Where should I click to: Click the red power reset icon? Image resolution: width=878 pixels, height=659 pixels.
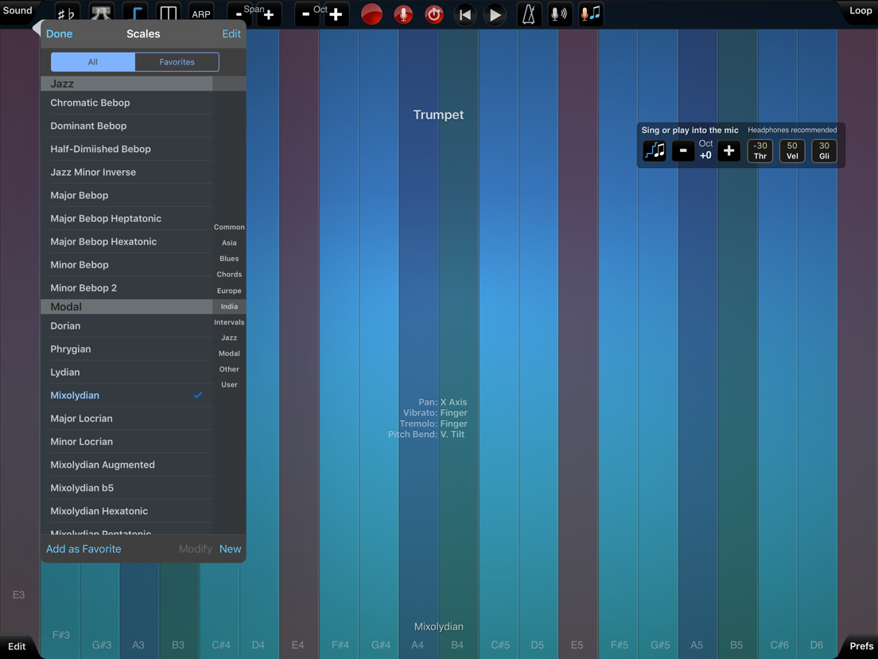[x=434, y=14]
